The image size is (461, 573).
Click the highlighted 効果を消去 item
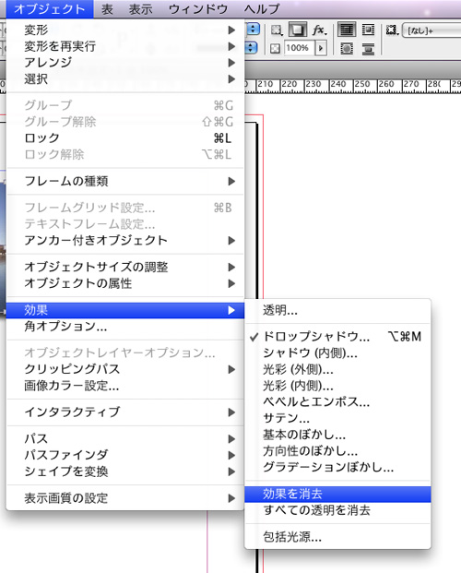pyautogui.click(x=337, y=494)
